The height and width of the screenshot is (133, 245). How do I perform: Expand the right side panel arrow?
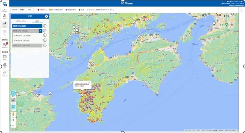[242, 10]
